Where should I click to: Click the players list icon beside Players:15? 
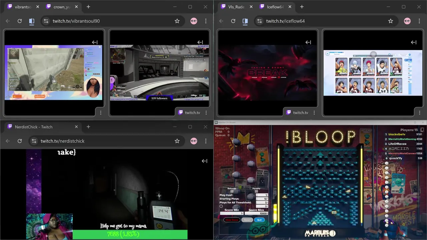point(422,130)
